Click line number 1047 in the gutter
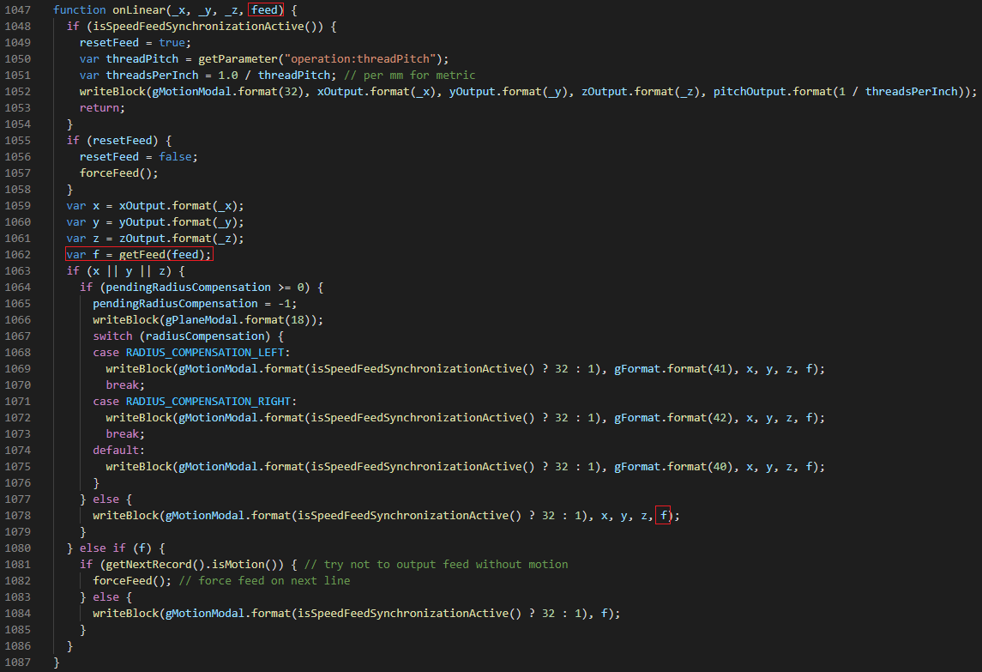982x672 pixels. click(17, 10)
